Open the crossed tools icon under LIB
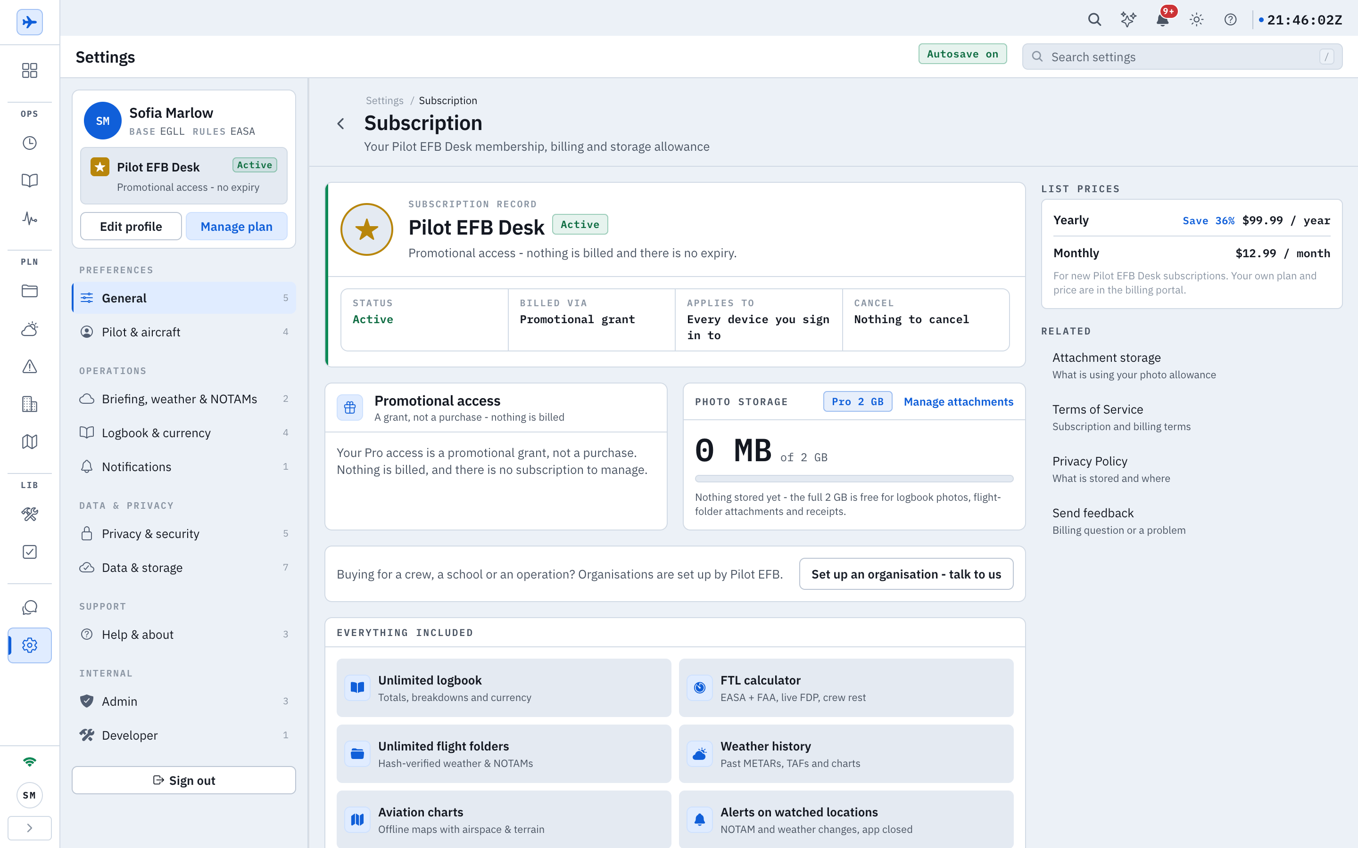 click(x=30, y=514)
